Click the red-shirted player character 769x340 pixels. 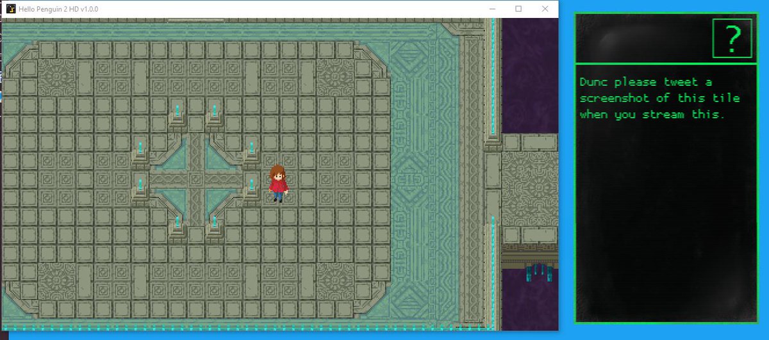click(277, 183)
